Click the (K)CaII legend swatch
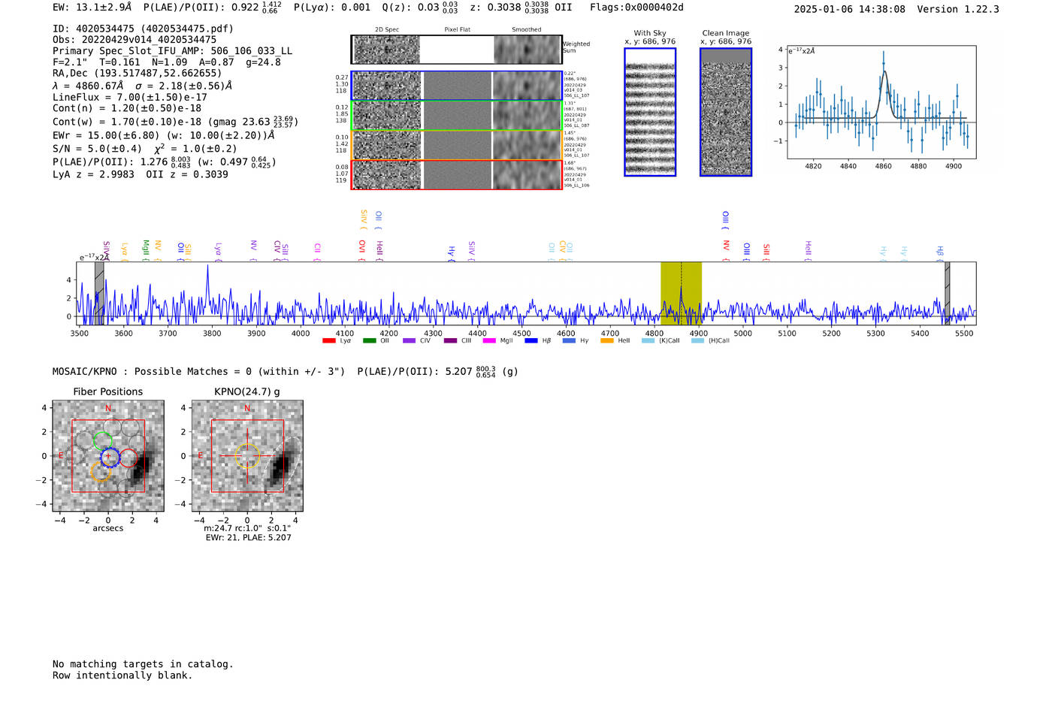The height and width of the screenshot is (716, 1052). 648,341
